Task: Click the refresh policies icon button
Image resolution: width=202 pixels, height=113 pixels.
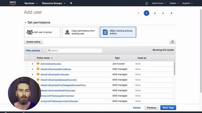Action: tap(172, 42)
